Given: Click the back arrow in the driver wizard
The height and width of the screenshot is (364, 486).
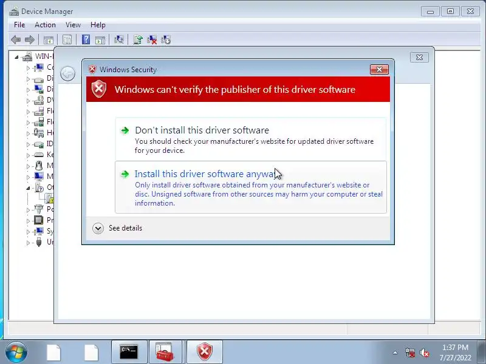Looking at the screenshot, I should point(67,73).
